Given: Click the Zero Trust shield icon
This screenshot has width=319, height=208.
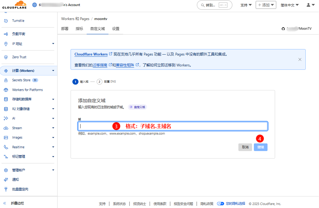Looking at the screenshot, I should pyautogui.click(x=6, y=57).
